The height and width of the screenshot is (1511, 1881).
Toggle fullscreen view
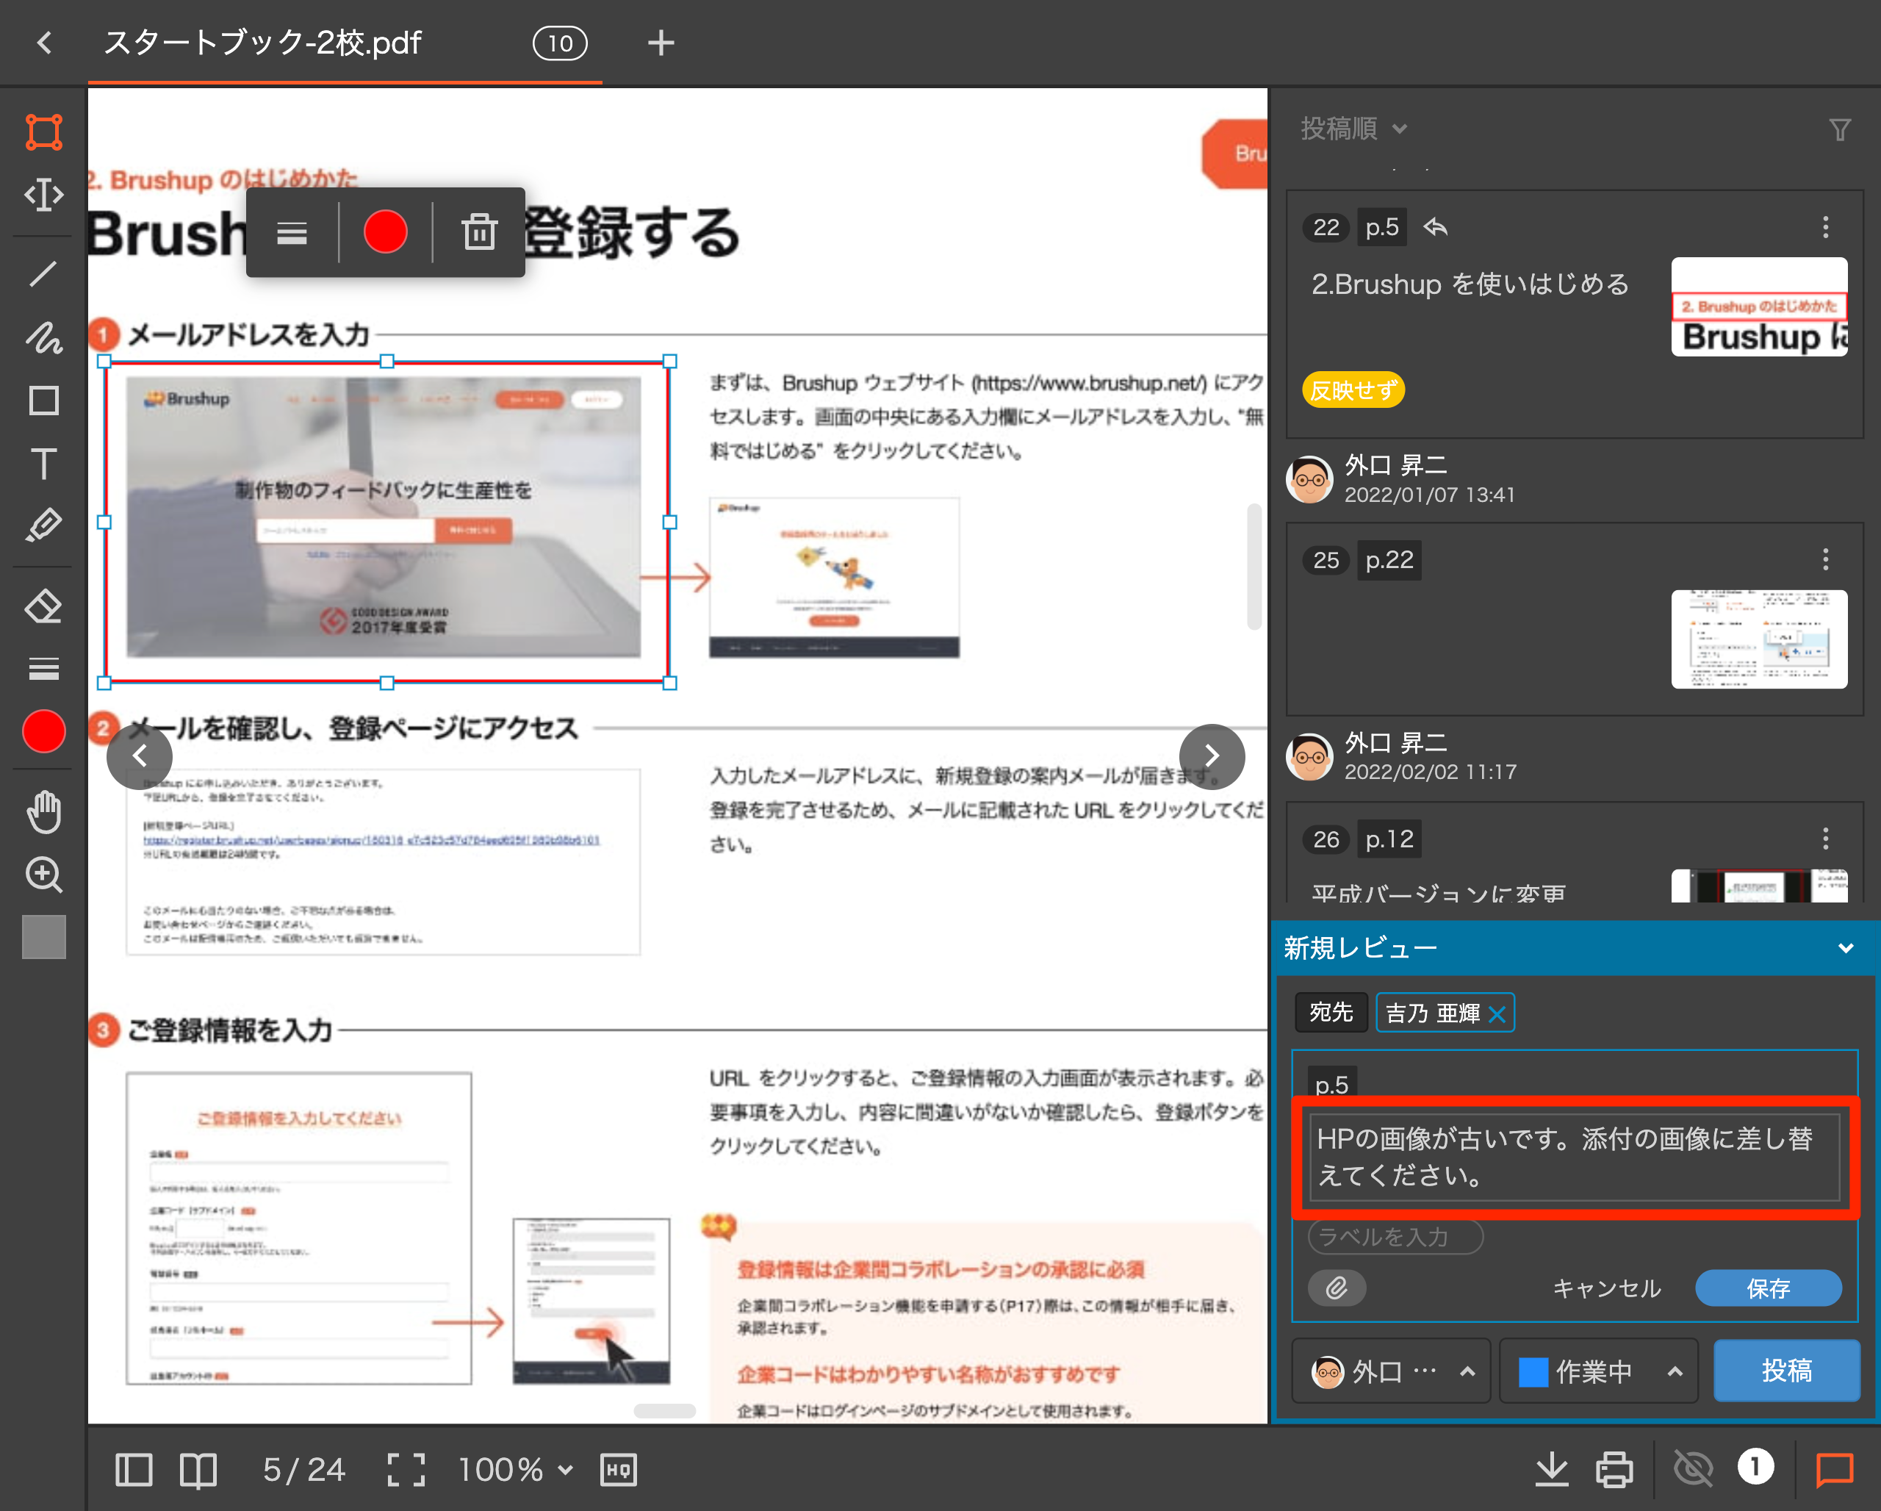click(x=406, y=1470)
